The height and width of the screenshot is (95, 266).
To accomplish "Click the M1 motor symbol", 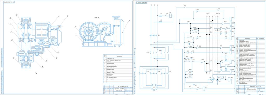I will point(154,87).
